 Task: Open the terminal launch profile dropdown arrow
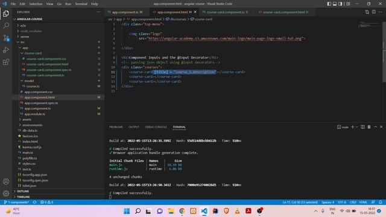point(356,127)
